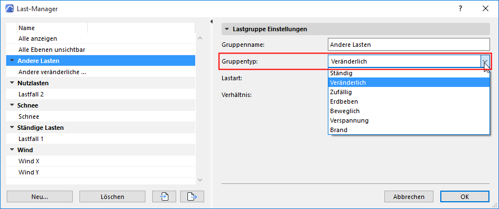
Task: Click the Neu... button
Action: [40, 197]
